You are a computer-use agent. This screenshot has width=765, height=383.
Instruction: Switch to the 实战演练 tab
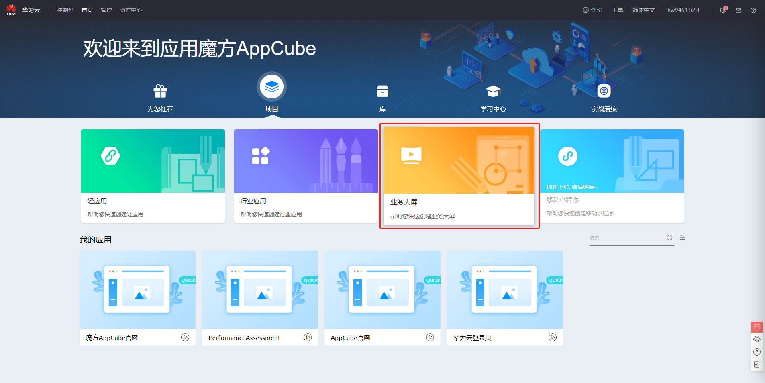[x=604, y=109]
